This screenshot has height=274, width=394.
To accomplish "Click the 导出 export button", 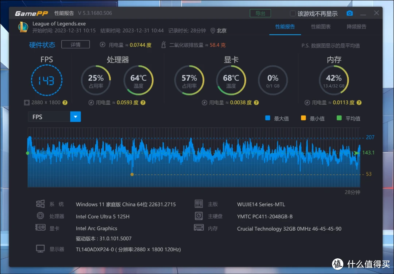I will click(x=260, y=13).
